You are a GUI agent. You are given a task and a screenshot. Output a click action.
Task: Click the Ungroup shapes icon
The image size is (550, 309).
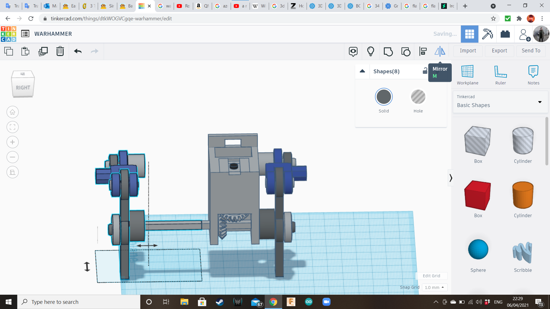(406, 51)
